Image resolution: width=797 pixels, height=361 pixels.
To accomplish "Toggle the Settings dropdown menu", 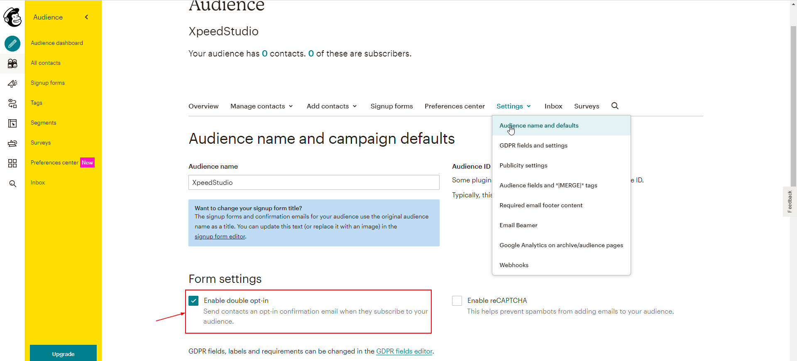I will click(513, 106).
